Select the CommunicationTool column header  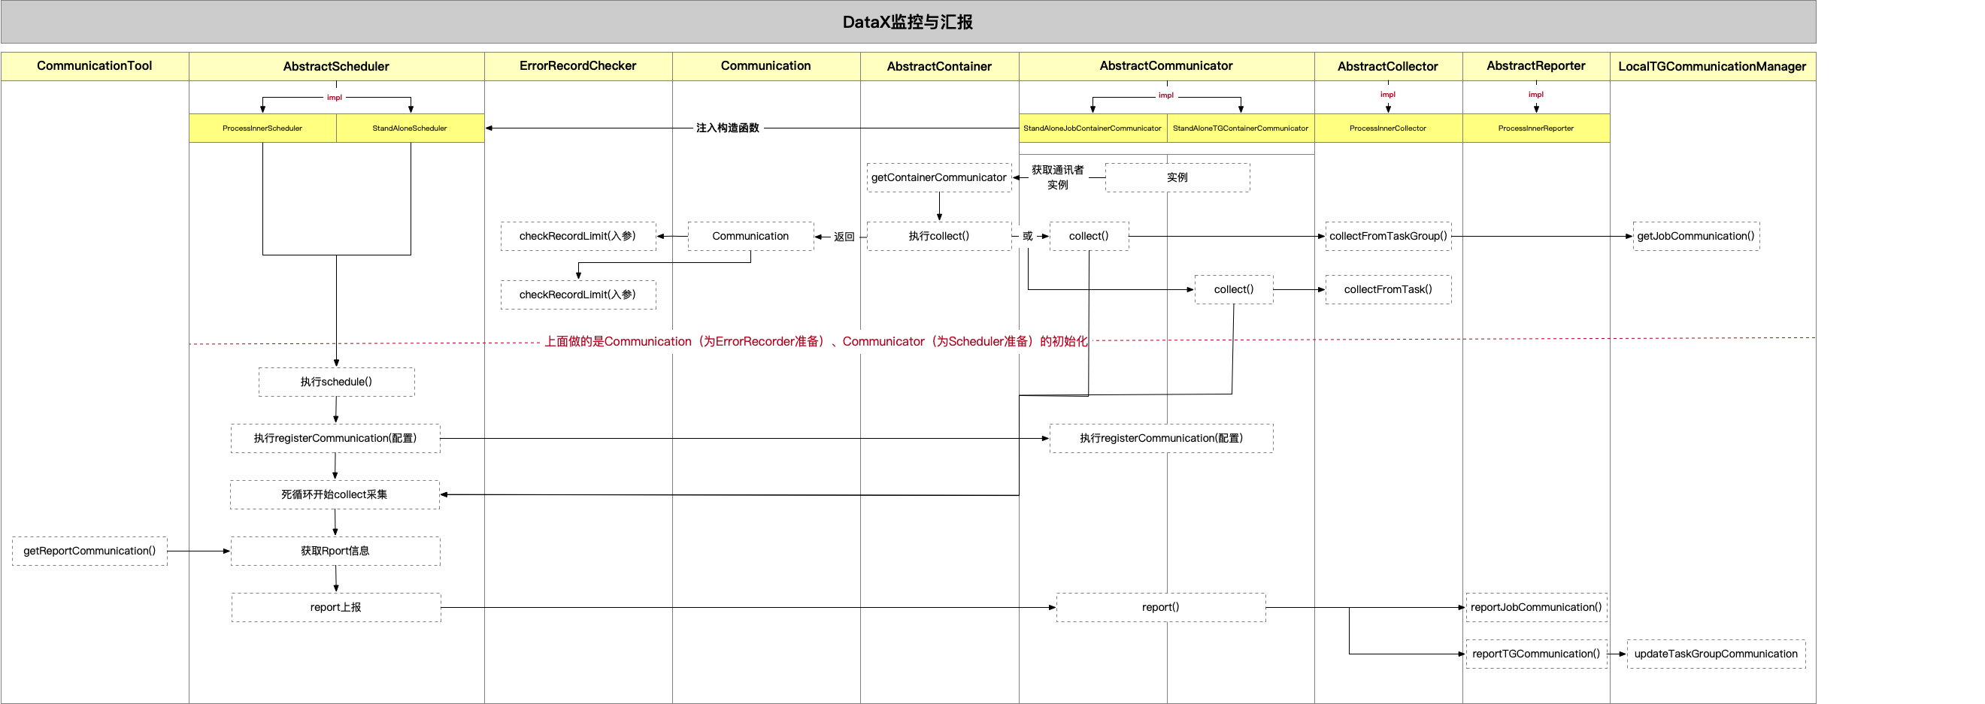(95, 66)
